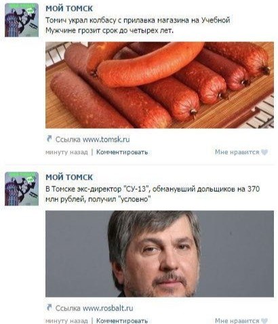The width and height of the screenshot is (278, 324).
Task: Open the ex-director portrait photo
Action: pos(159,254)
